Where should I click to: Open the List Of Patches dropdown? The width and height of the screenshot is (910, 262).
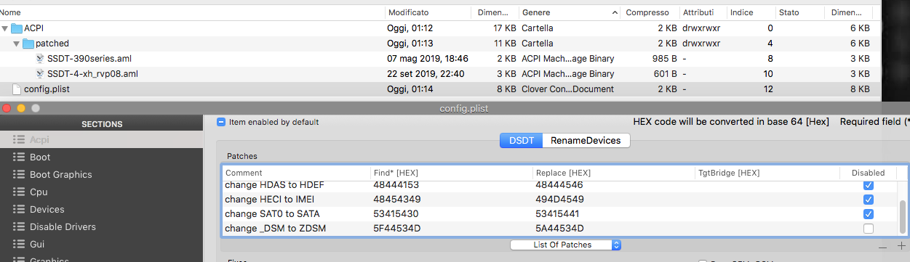[566, 245]
